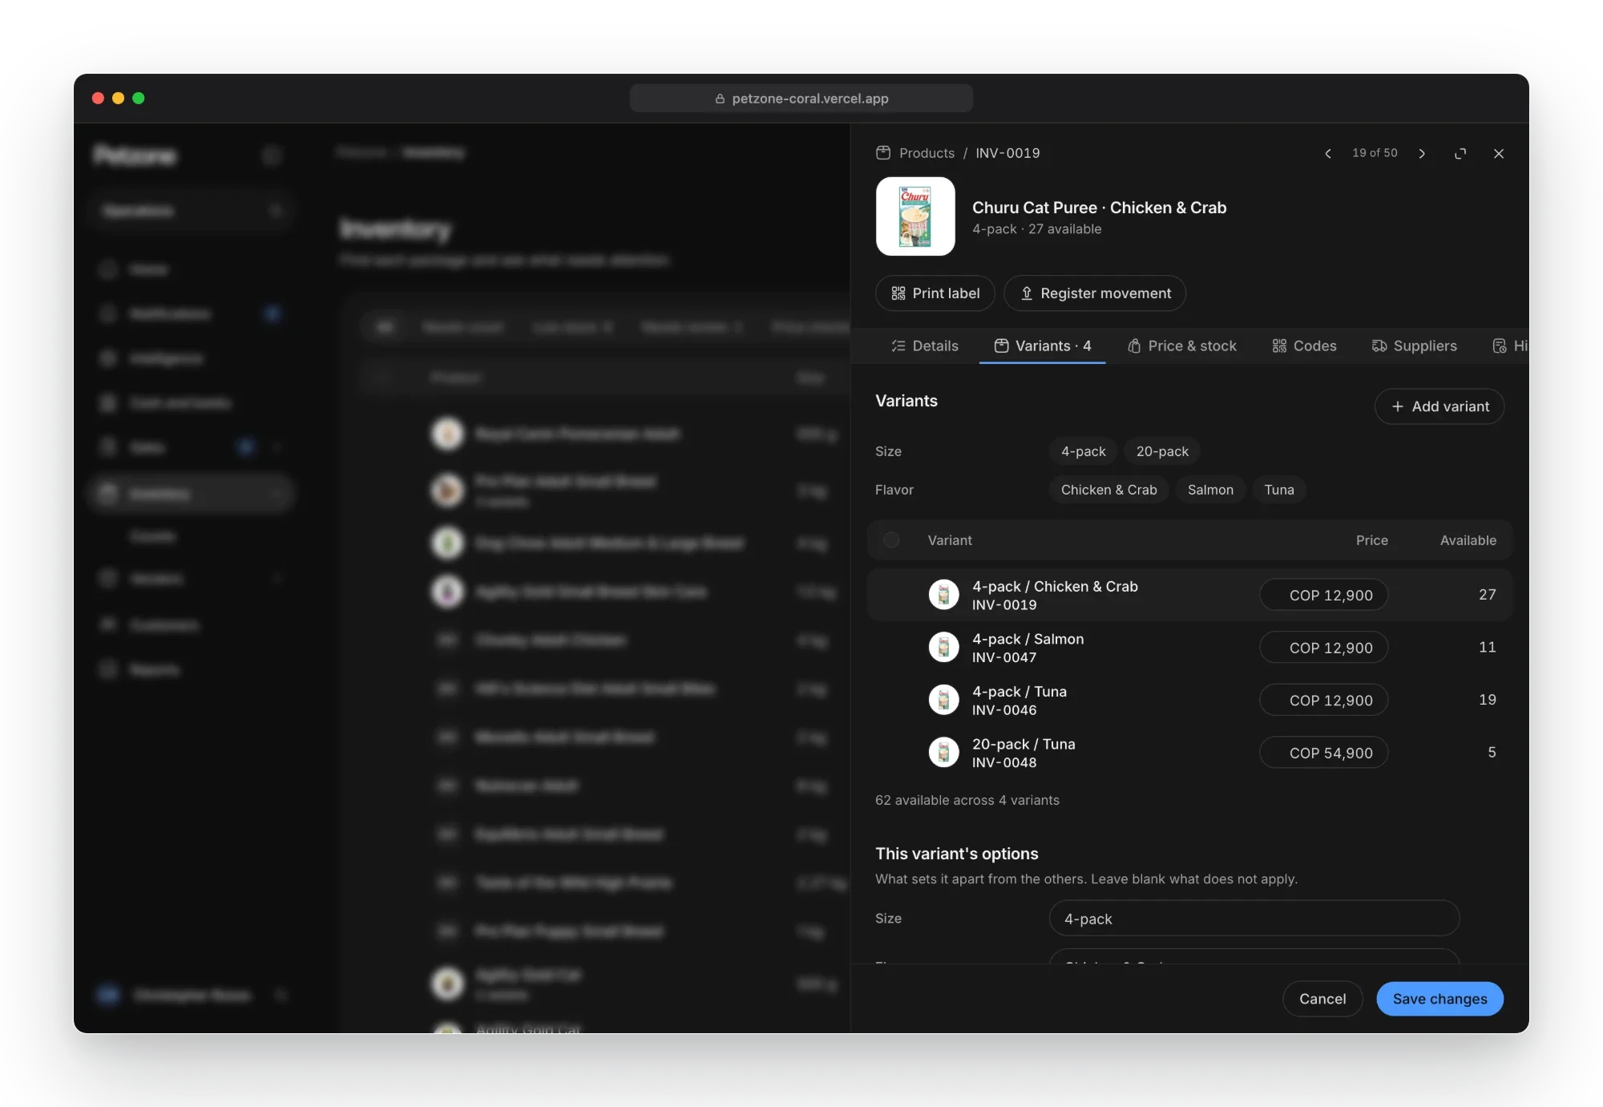This screenshot has height=1107, width=1603.
Task: Select the Variants · 4 tab
Action: click(1043, 345)
